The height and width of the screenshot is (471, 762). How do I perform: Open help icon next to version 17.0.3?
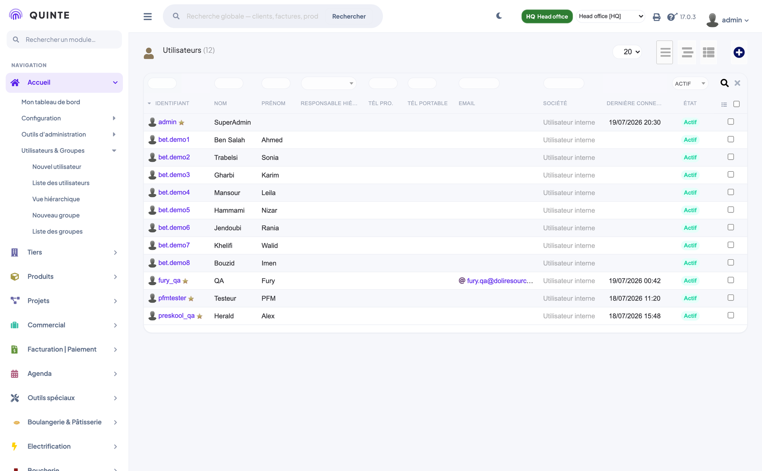coord(672,17)
